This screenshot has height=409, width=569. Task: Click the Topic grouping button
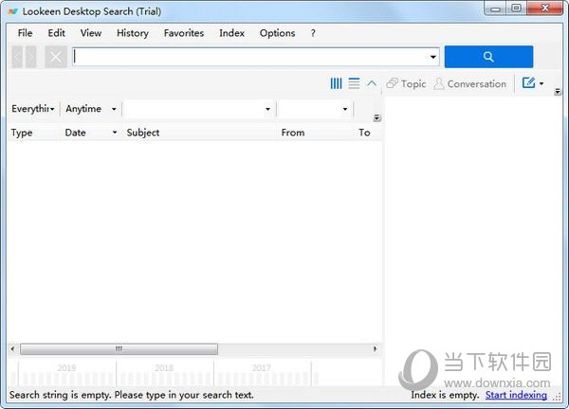(x=406, y=83)
